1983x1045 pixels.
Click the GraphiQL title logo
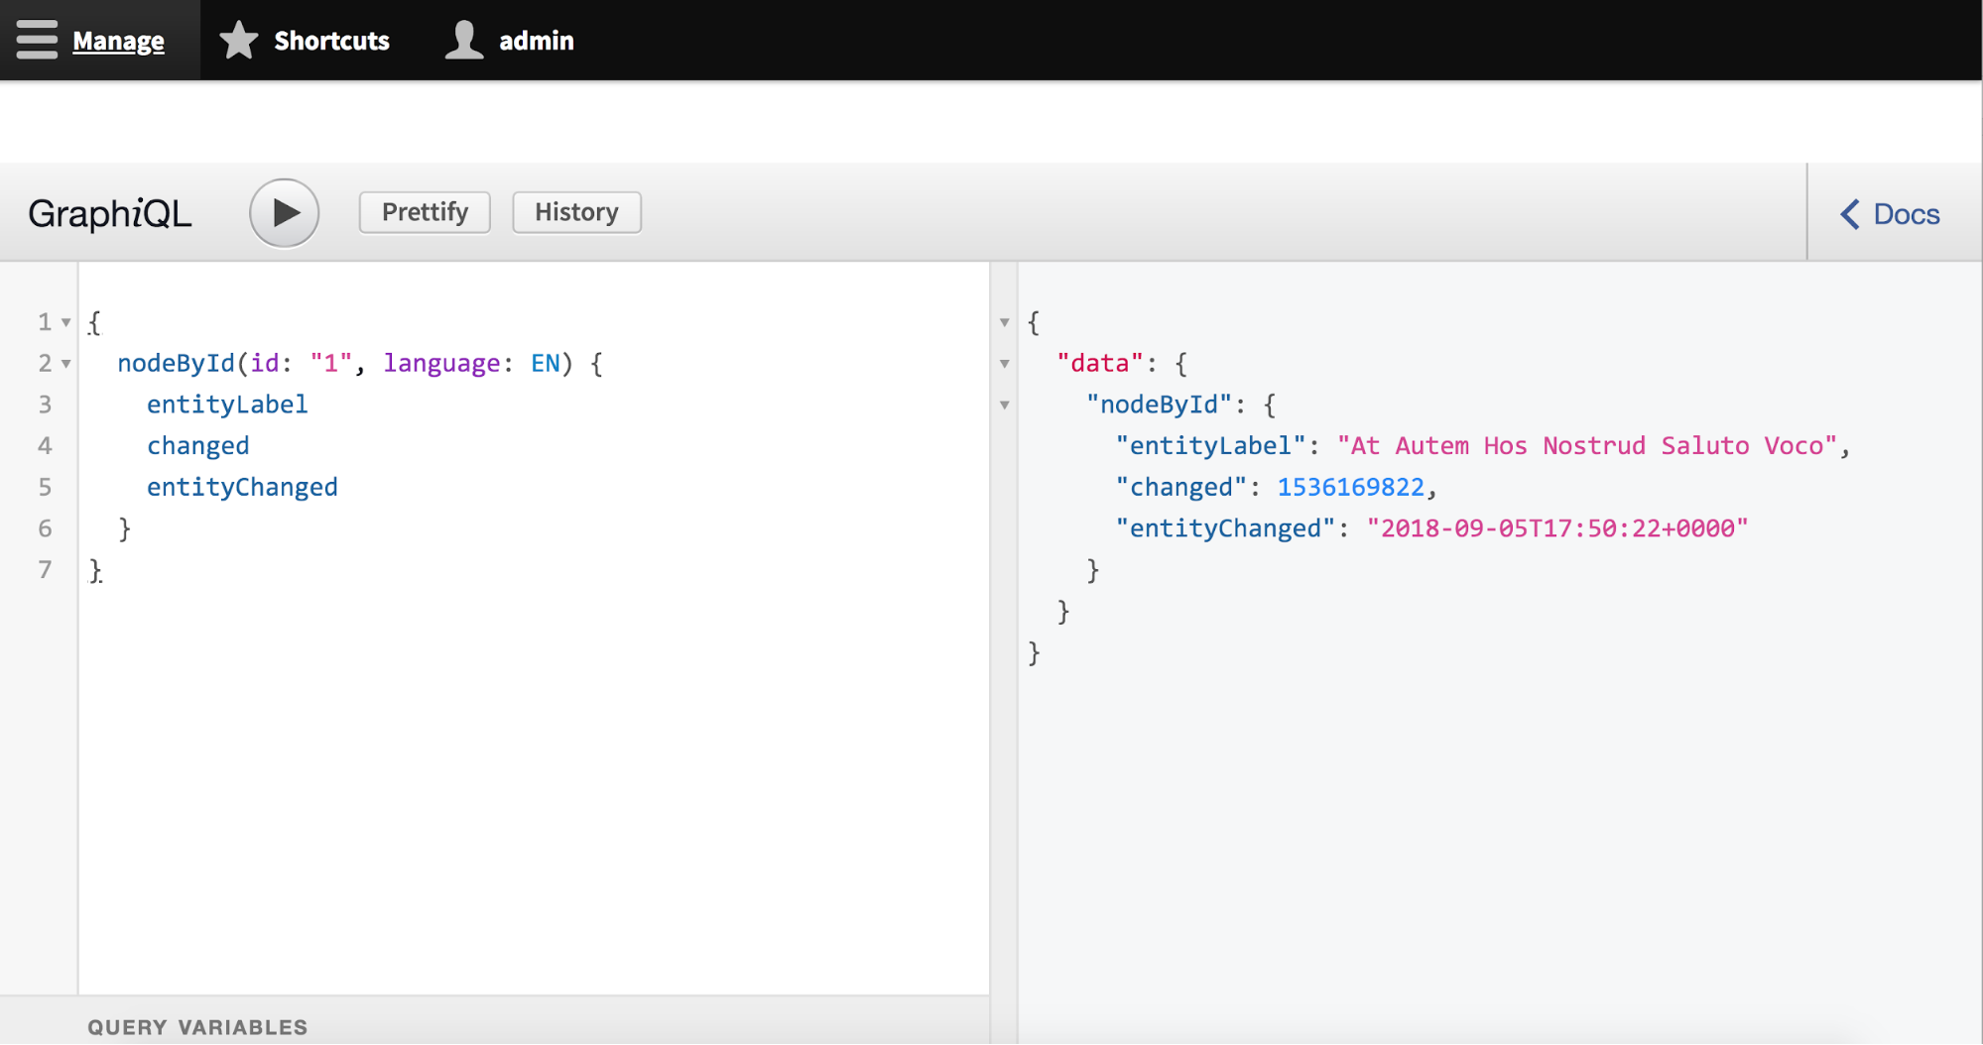[109, 213]
